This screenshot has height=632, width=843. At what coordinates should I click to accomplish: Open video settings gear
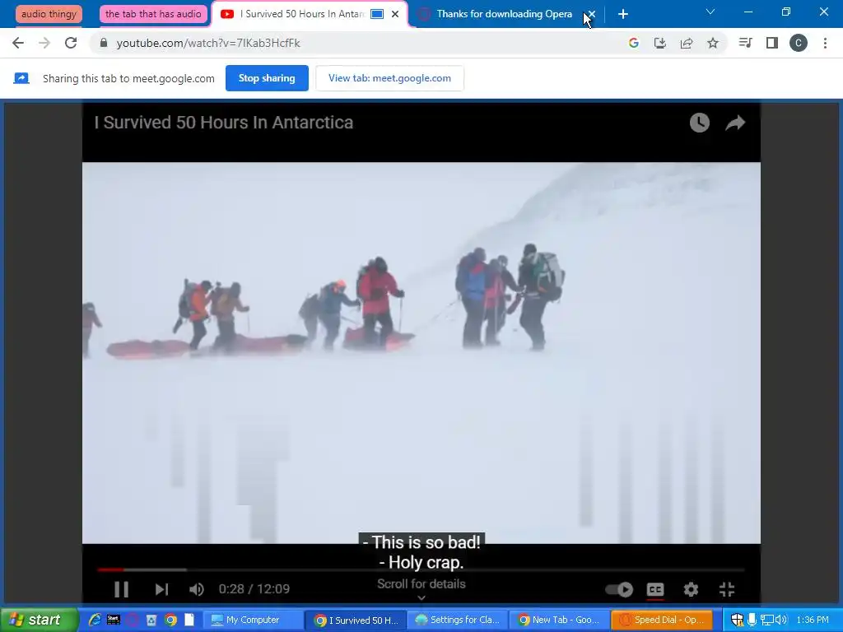[x=691, y=589]
